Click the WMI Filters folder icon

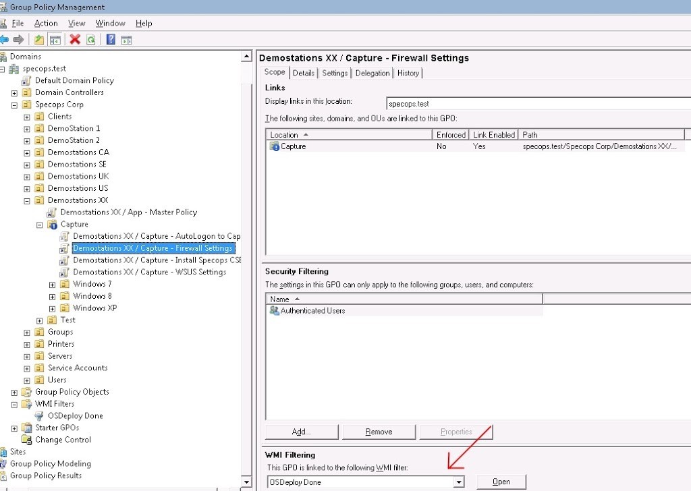27,404
